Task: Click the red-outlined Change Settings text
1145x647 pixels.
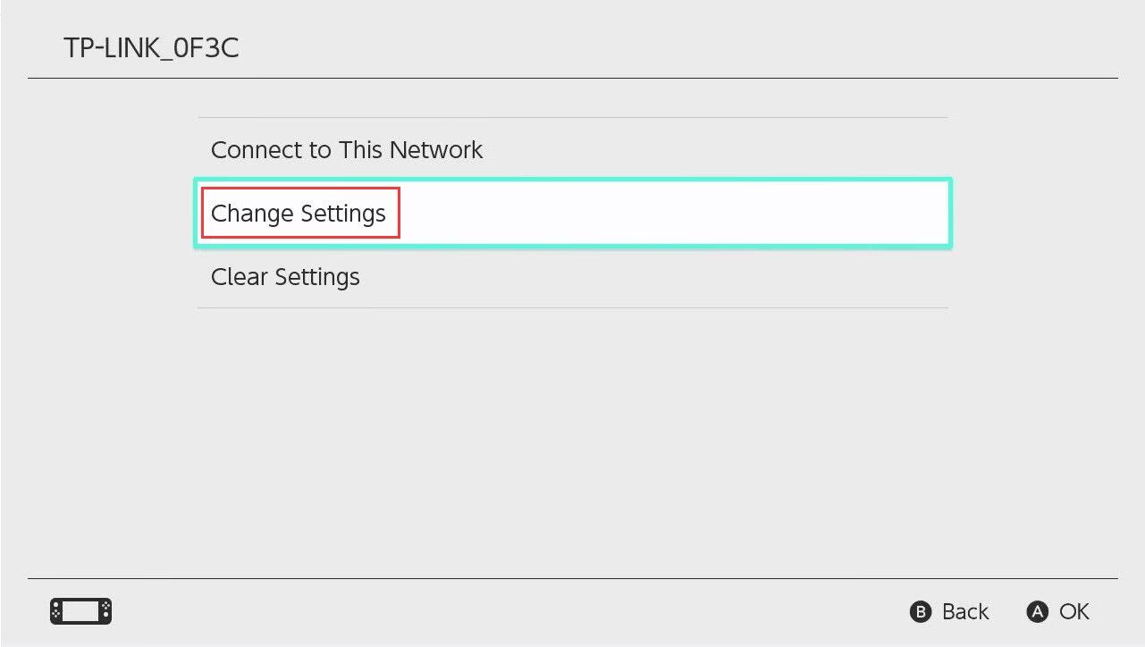Action: pyautogui.click(x=299, y=214)
